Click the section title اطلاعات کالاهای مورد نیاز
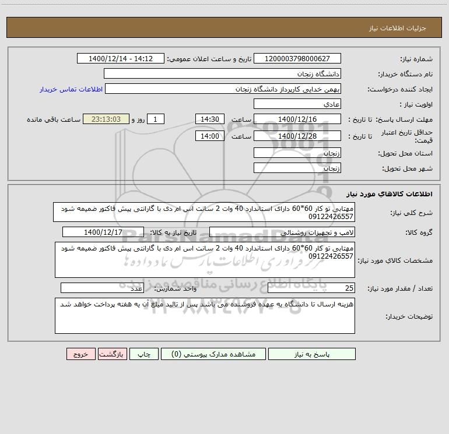Viewport: 449px width, 434px height. click(390, 194)
